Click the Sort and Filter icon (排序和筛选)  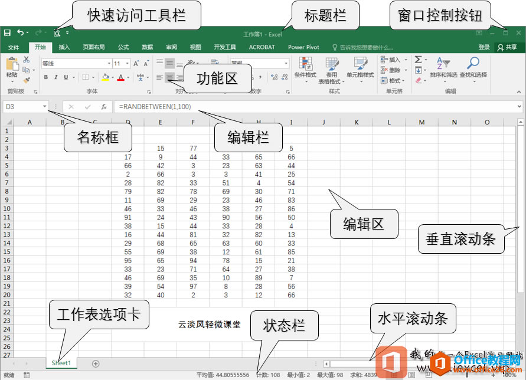(444, 64)
